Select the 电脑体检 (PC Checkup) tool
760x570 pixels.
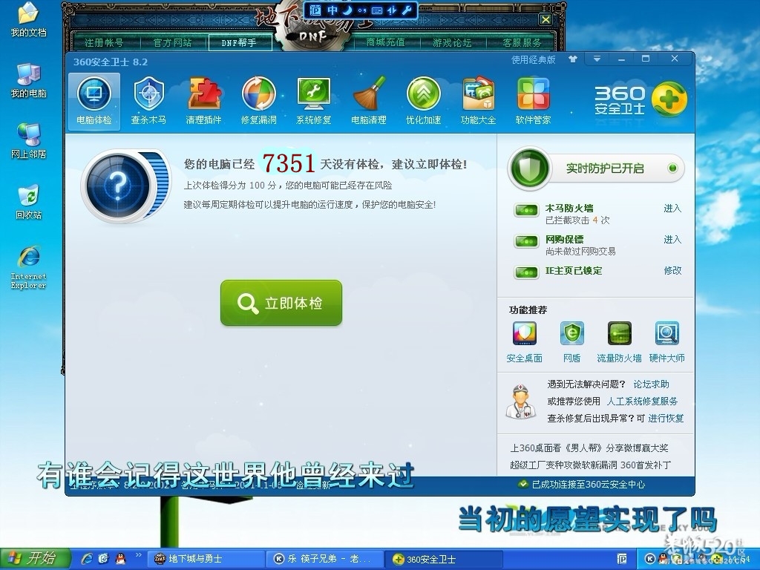tap(94, 100)
